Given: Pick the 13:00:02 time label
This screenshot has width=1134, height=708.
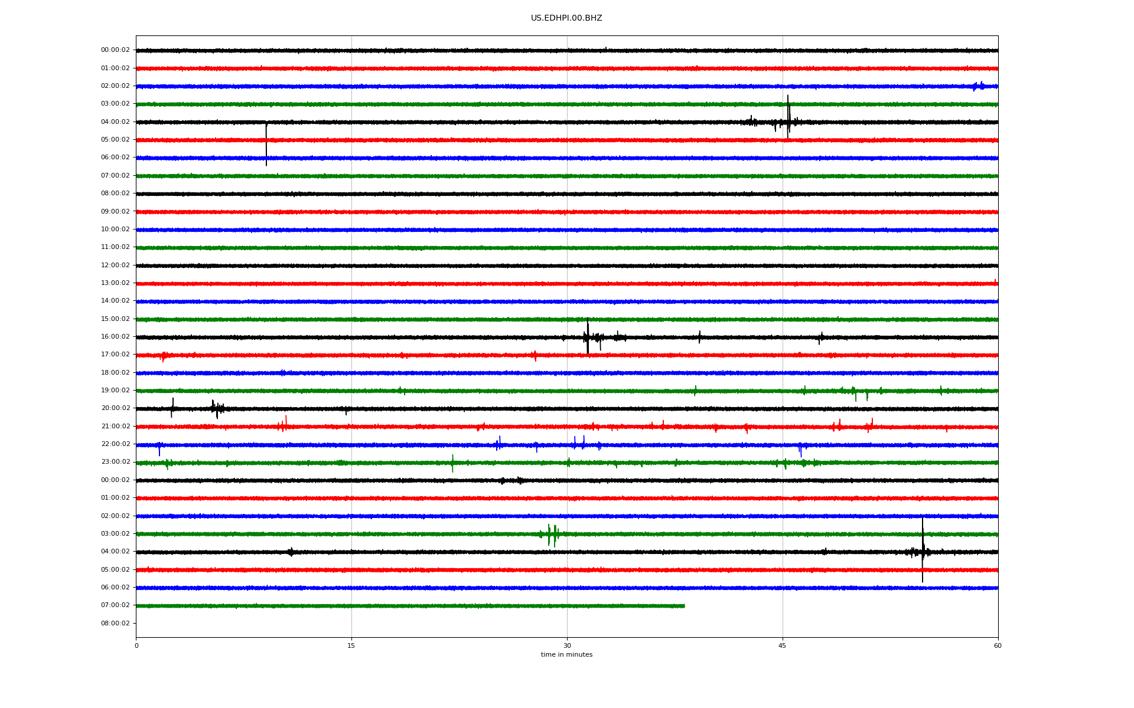Looking at the screenshot, I should (x=115, y=283).
